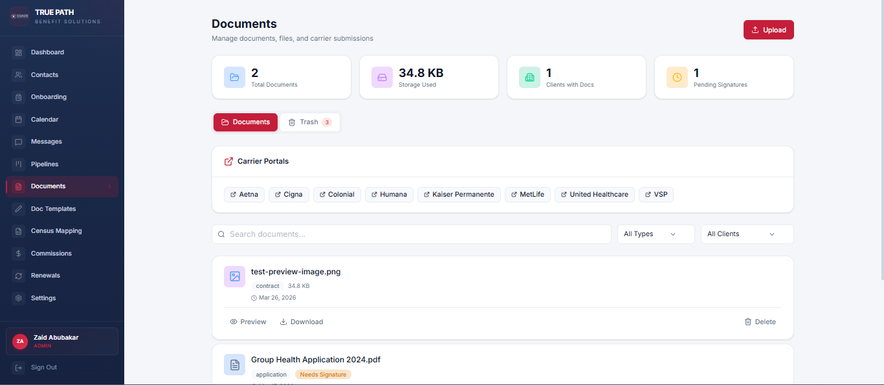Click the Renewals refresh icon

click(19, 276)
